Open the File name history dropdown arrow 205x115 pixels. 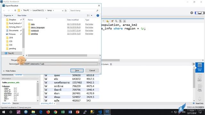click(99, 60)
